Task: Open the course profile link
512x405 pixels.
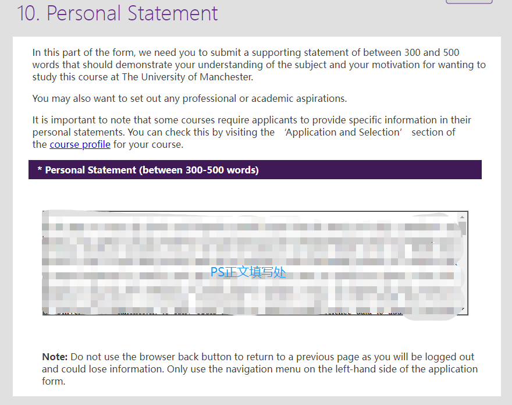Action: pyautogui.click(x=80, y=144)
